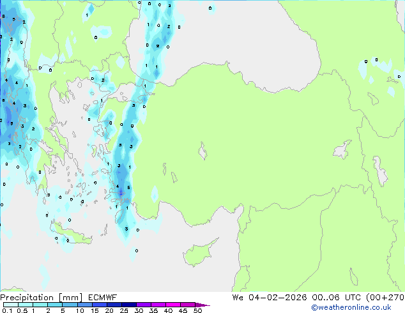Click the '30' legend scale label
Screen dimensions: 405x313
tap(139, 310)
